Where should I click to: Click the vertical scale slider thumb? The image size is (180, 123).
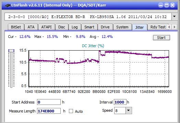(x=11, y=51)
